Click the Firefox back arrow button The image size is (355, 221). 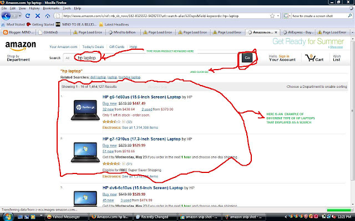(x=6, y=16)
